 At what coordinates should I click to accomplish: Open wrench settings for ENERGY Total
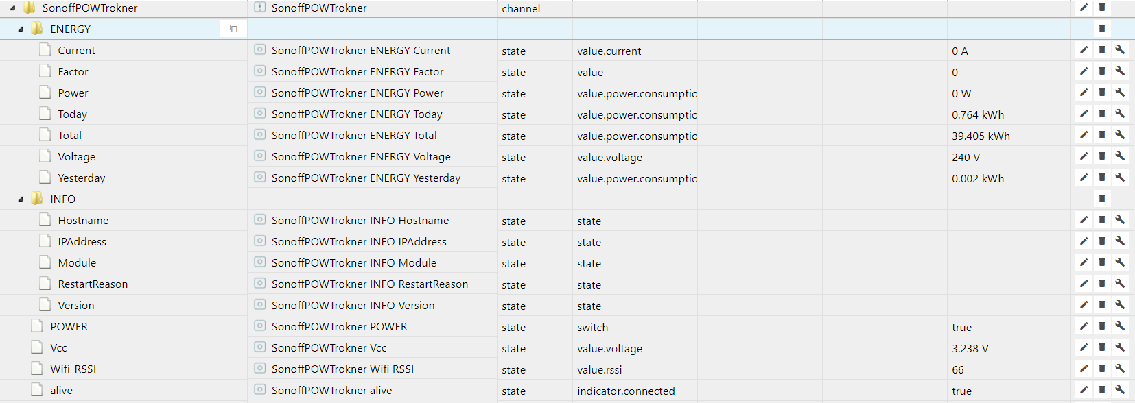[x=1120, y=135]
